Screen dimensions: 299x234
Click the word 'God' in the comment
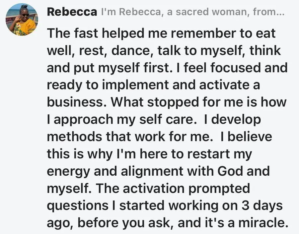point(230,171)
